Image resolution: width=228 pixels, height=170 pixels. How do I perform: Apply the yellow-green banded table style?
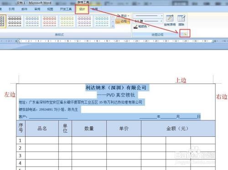coord(67,21)
